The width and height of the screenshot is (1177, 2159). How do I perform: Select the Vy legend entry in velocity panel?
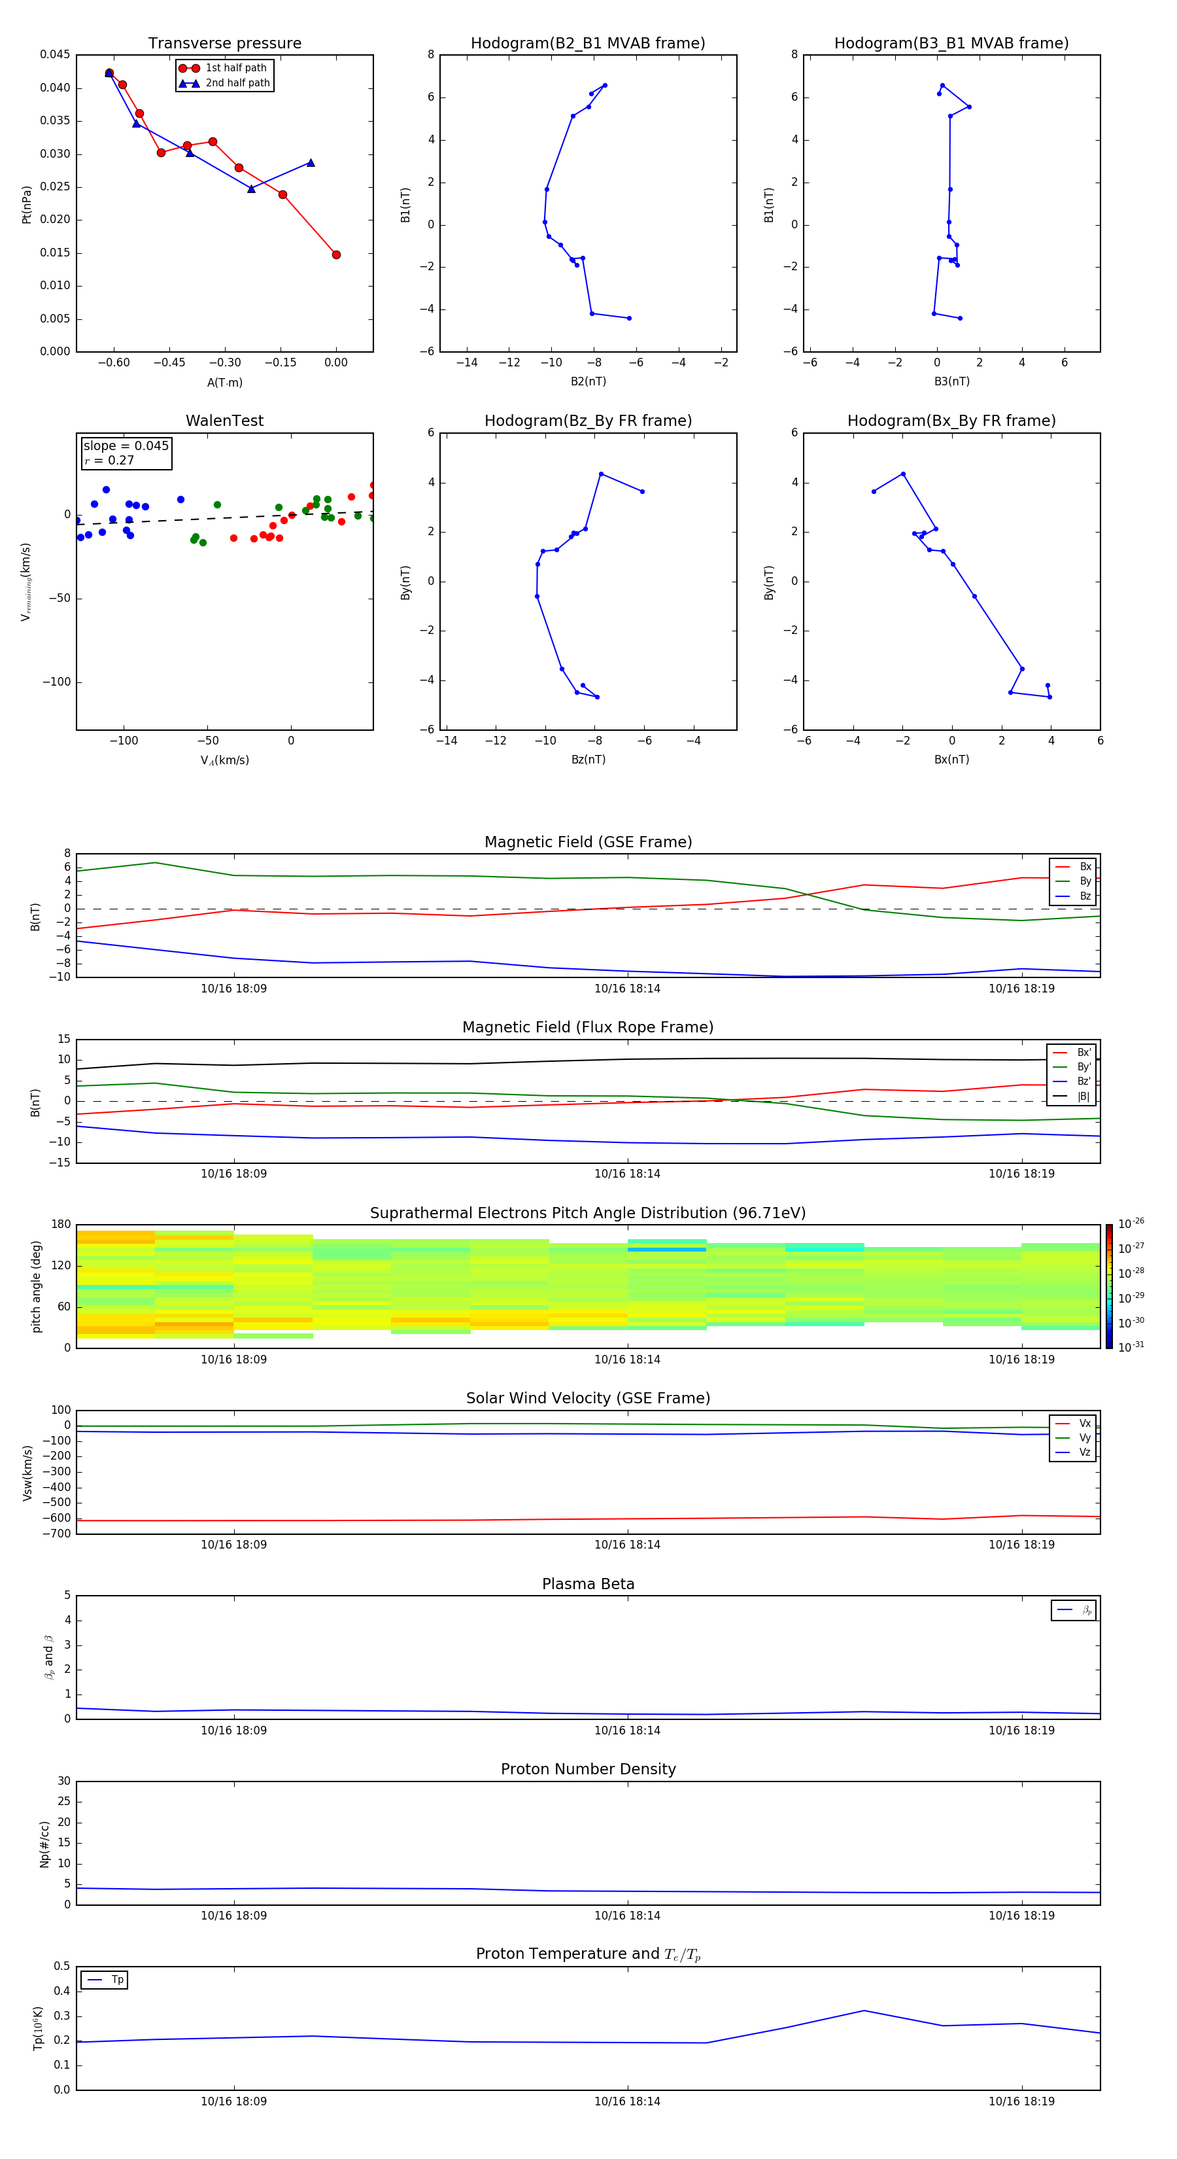1073,1438
